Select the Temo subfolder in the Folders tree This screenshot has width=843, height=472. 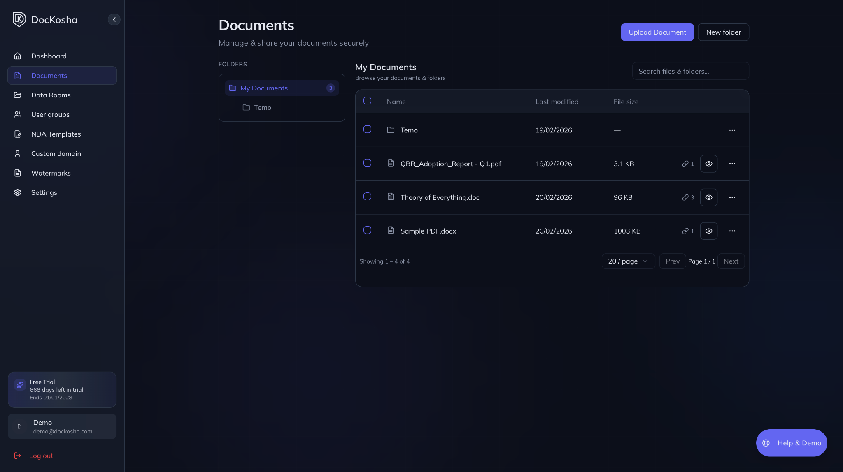(x=262, y=107)
